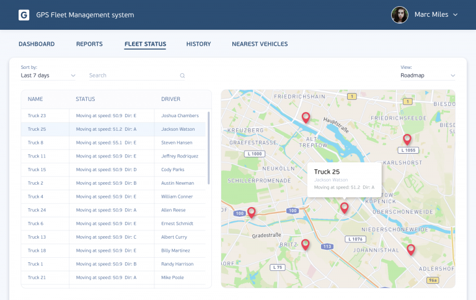476x300 pixels.
Task: Click the G logo icon in header
Action: click(24, 15)
